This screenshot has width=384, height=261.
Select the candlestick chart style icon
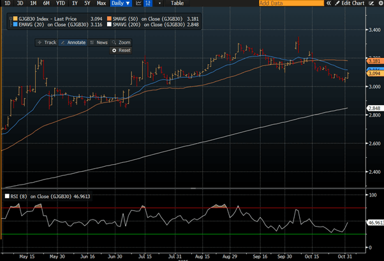click(x=148, y=4)
